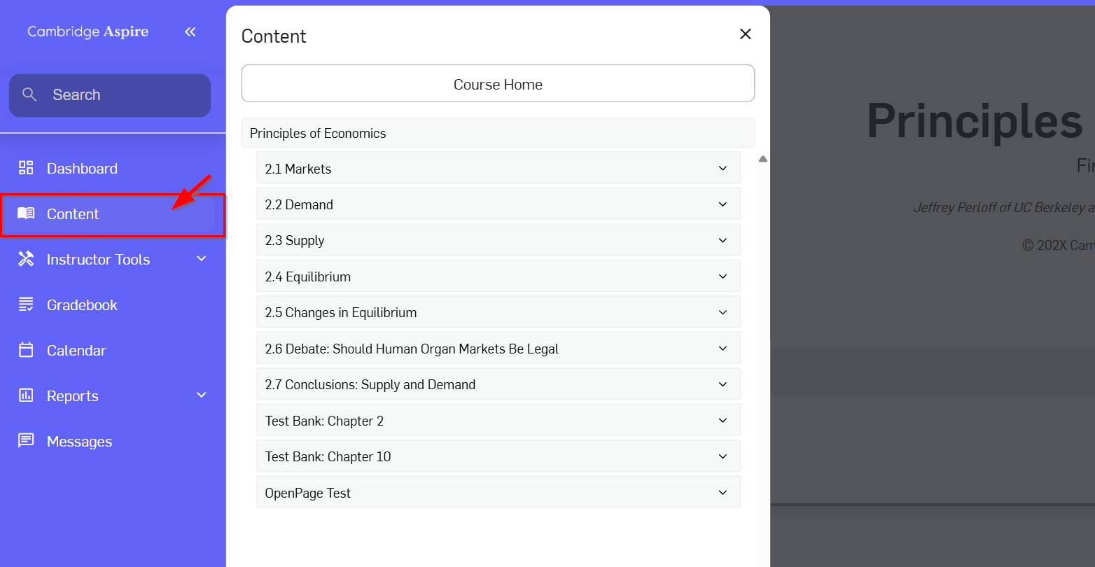Click the Reports chart icon
This screenshot has height=567, width=1095.
click(26, 395)
